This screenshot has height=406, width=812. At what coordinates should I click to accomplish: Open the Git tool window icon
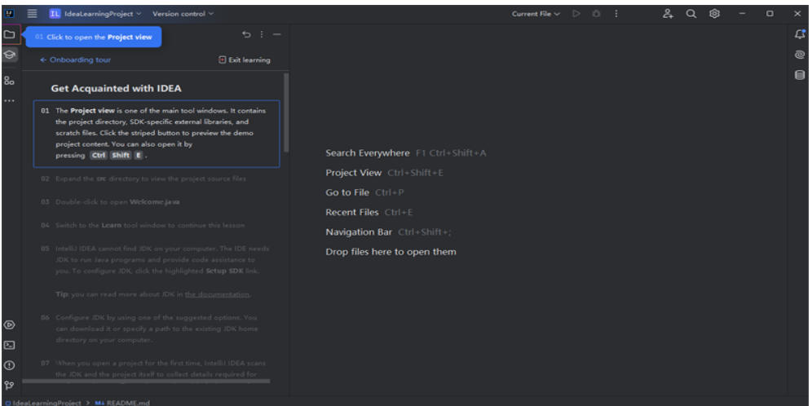coord(10,384)
